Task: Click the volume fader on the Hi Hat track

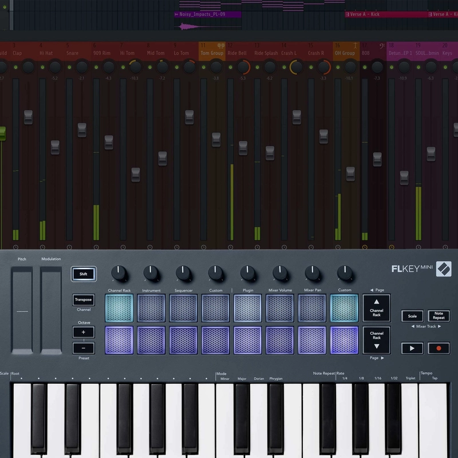Action: pos(55,147)
